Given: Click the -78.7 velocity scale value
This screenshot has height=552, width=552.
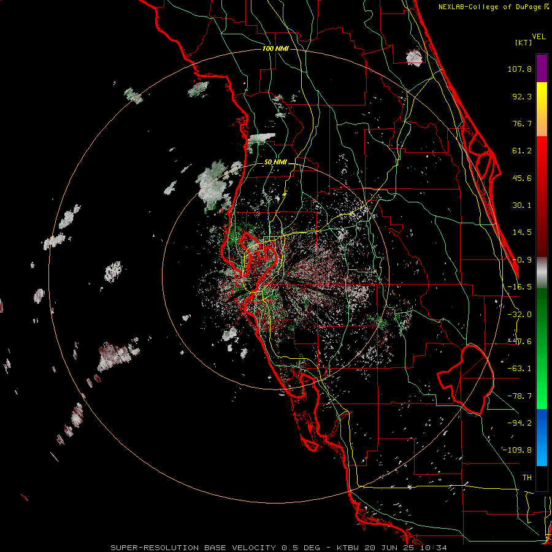Looking at the screenshot, I should pos(519,396).
